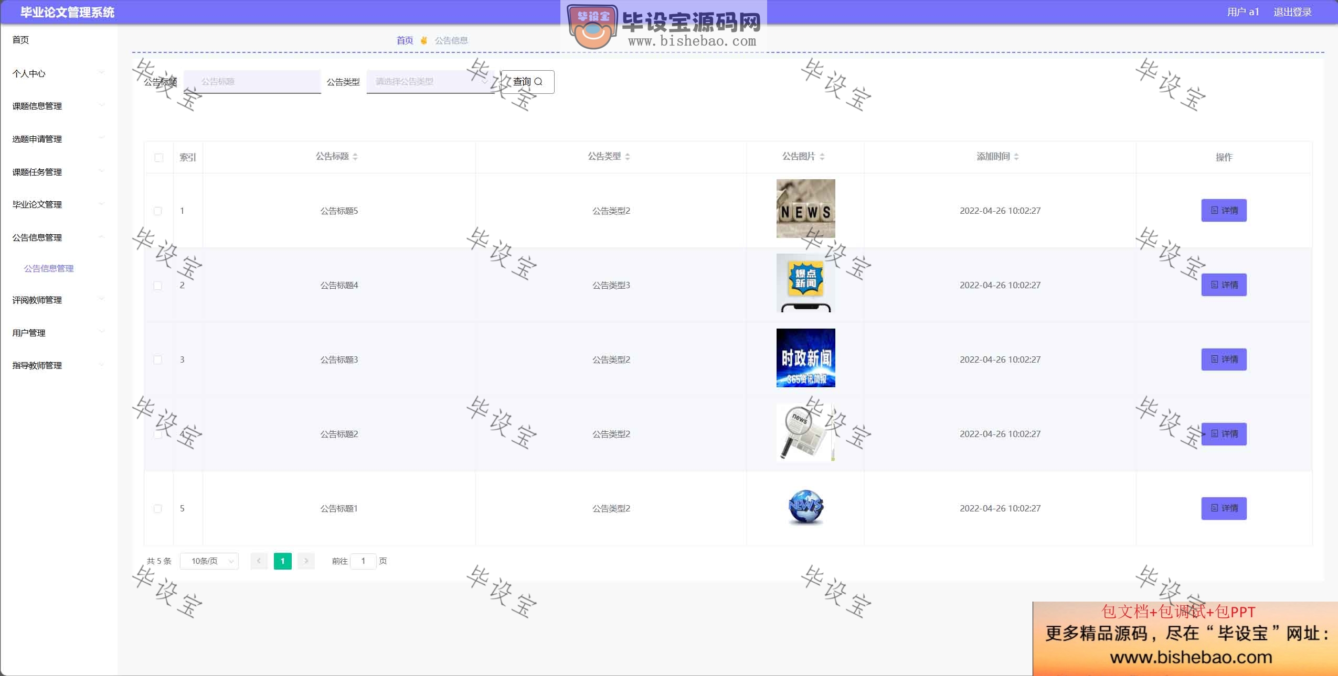Open 详情 for 公告标题1
The height and width of the screenshot is (676, 1338).
pyautogui.click(x=1224, y=508)
